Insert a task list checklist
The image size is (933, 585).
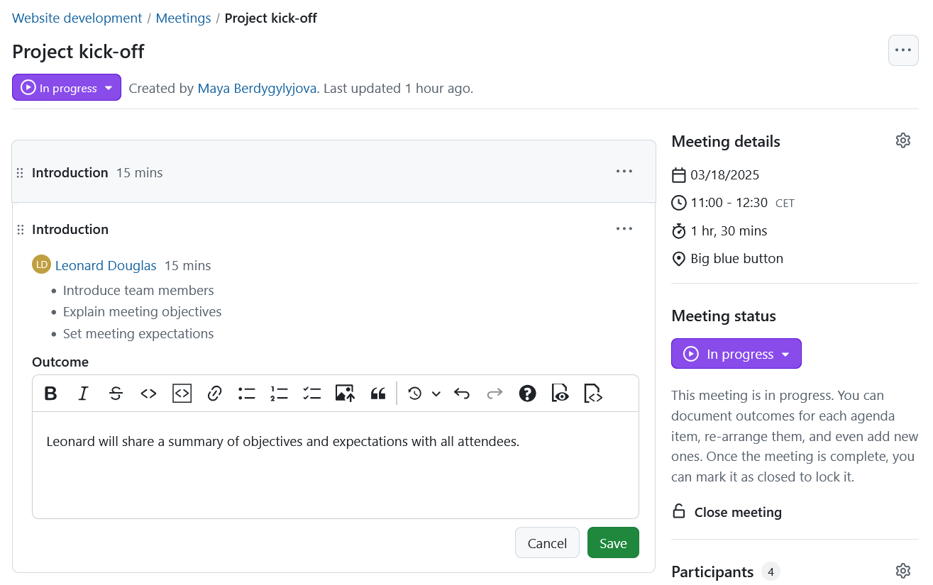coord(311,393)
